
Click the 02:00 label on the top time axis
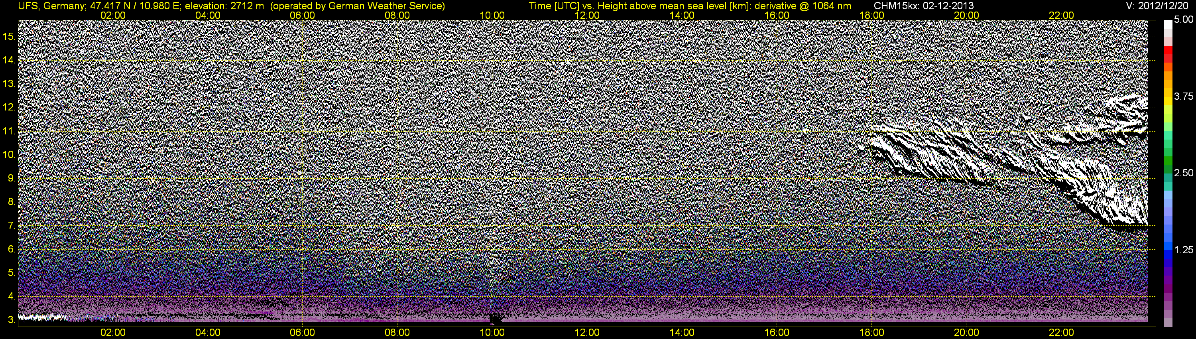(x=113, y=15)
